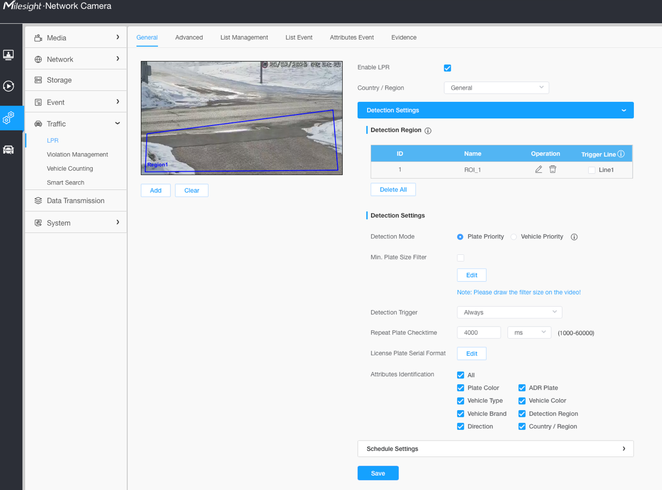Show Detection Region info tooltip icon
Viewport: 662px width, 490px height.
(x=428, y=131)
